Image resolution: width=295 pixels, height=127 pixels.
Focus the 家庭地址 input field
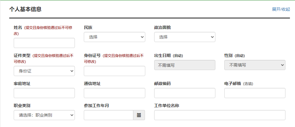(x=44, y=93)
